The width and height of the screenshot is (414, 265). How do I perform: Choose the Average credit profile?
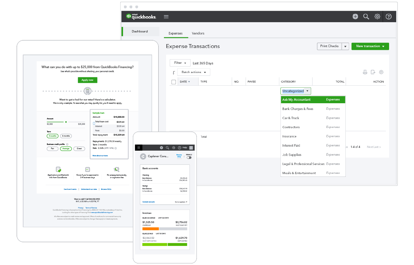(x=66, y=149)
